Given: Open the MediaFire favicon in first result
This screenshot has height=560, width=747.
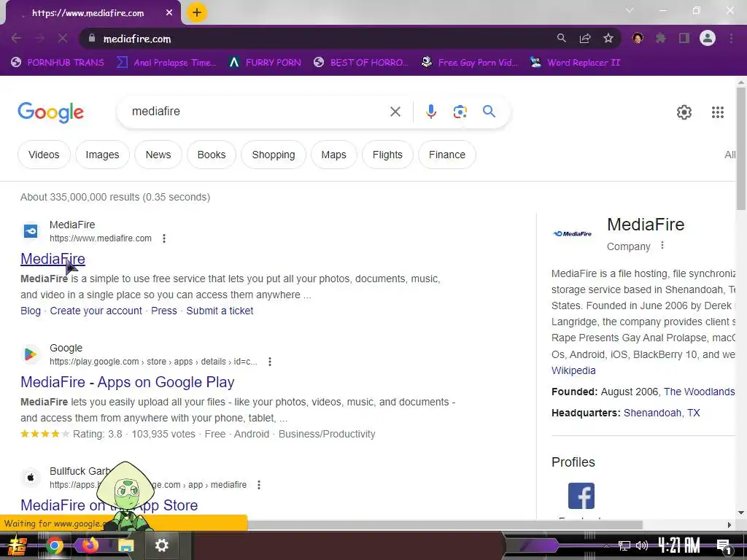Looking at the screenshot, I should click(31, 231).
